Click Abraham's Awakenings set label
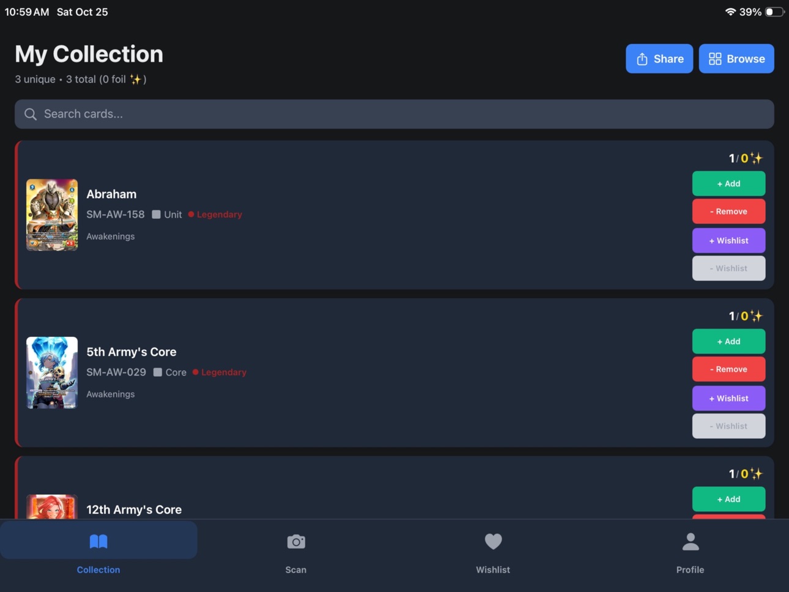 pos(111,236)
